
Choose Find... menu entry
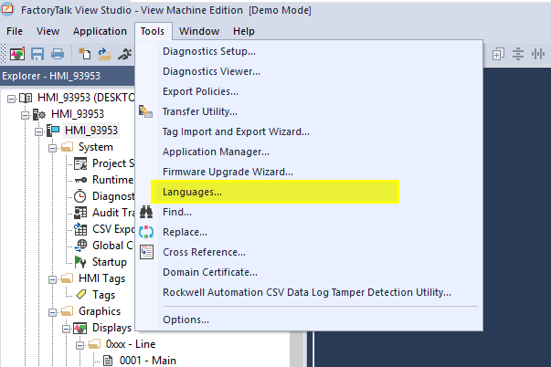(x=309, y=212)
